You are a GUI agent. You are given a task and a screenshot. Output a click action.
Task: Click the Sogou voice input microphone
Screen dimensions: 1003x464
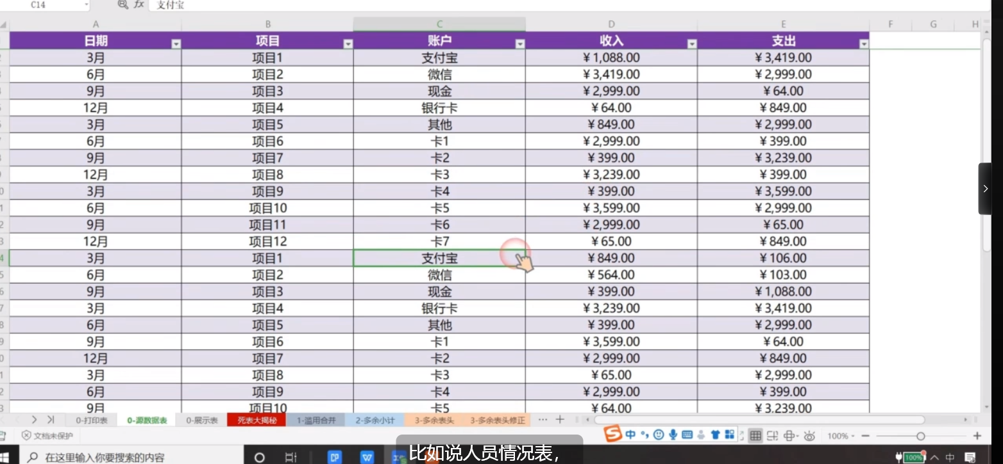673,435
